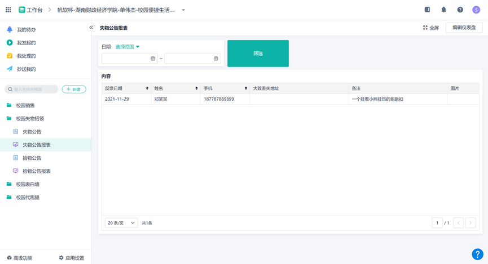Click the blue help bubble icon
The height and width of the screenshot is (264, 488).
tap(477, 254)
